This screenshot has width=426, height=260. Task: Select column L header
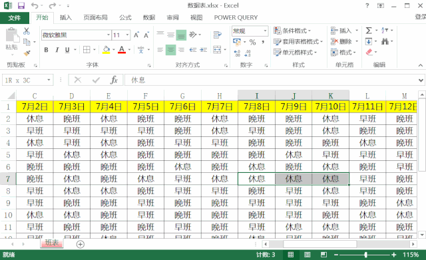point(367,96)
